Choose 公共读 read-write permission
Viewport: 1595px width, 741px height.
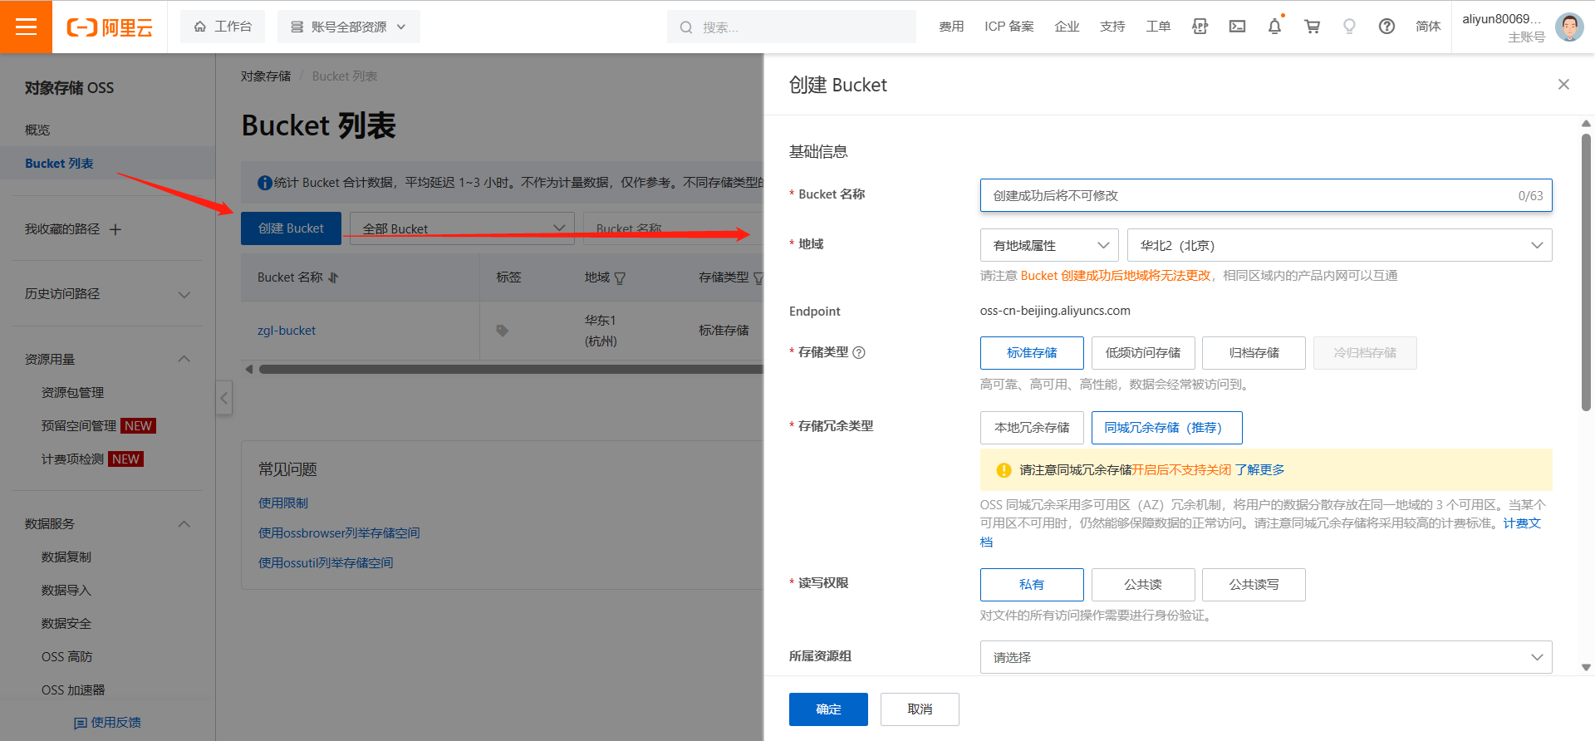[x=1142, y=585]
